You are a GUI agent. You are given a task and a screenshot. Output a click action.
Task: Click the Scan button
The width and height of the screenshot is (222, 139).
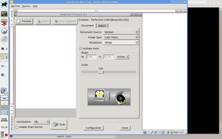59,125
